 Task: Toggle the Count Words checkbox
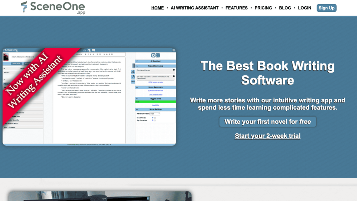point(153,118)
